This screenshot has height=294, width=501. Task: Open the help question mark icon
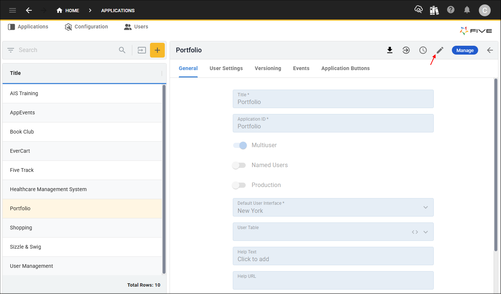click(x=451, y=10)
